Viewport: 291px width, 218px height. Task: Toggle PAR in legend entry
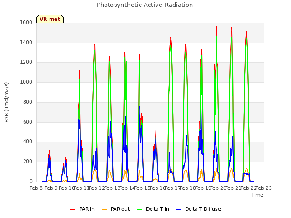tap(82, 209)
